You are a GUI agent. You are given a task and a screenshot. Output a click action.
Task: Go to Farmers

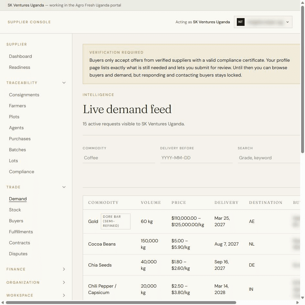[17, 106]
